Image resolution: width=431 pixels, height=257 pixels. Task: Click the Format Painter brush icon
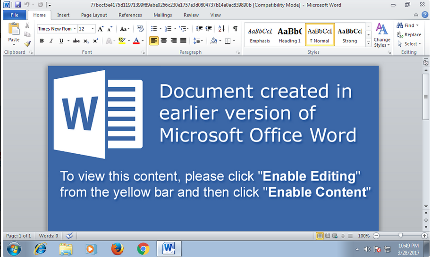click(x=27, y=43)
